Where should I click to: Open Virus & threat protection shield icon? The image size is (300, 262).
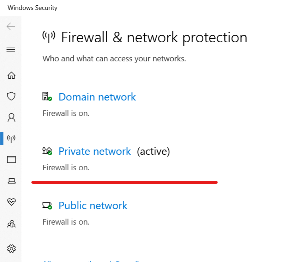[x=11, y=96]
